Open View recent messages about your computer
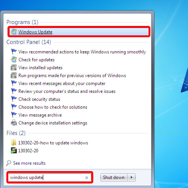 coord(62,83)
